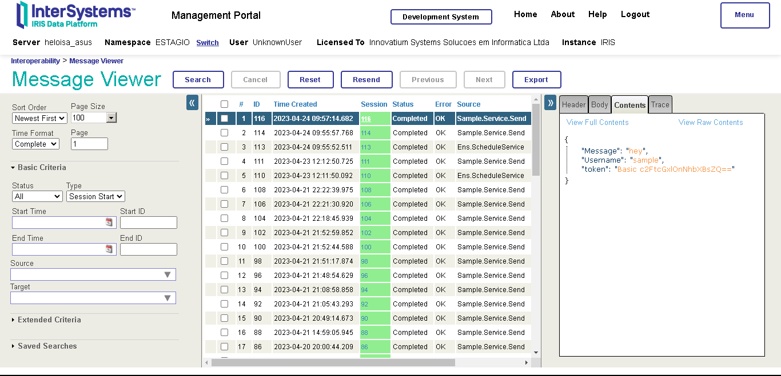Screen dimensions: 781x376
Task: Click the Page Size dropdown arrow
Action: (x=111, y=118)
